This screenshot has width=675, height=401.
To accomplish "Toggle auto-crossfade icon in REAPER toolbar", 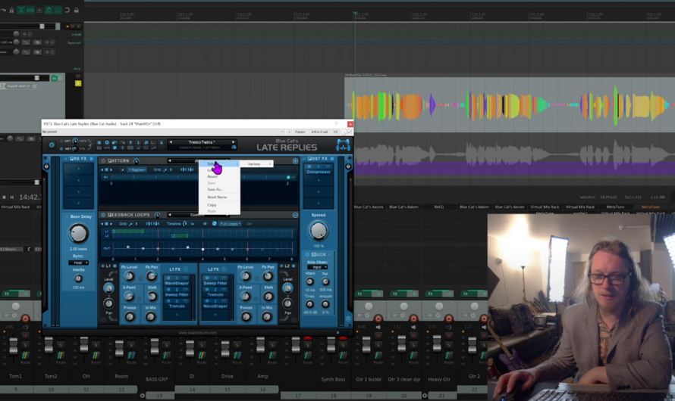I will (20, 10).
